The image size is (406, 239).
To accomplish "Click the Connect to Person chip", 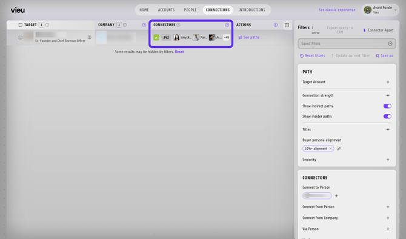I will pyautogui.click(x=317, y=196).
